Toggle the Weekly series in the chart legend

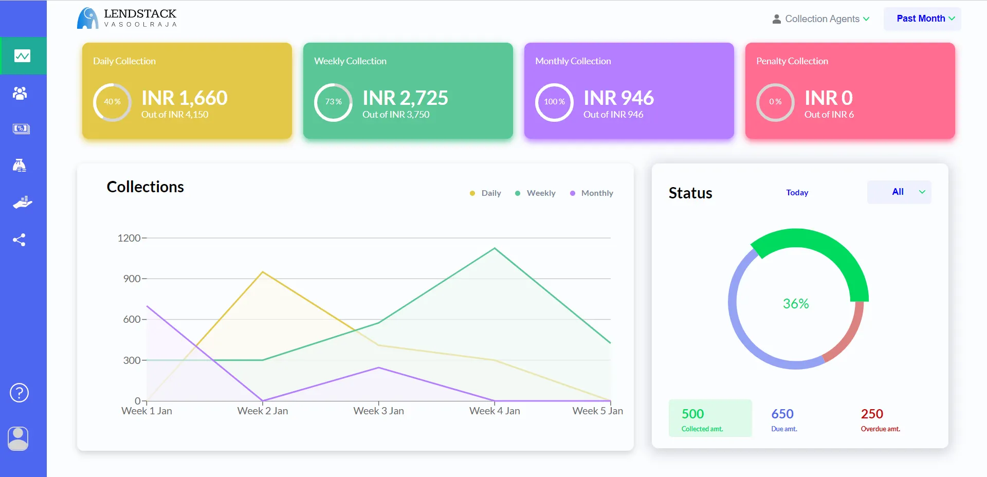pyautogui.click(x=535, y=193)
